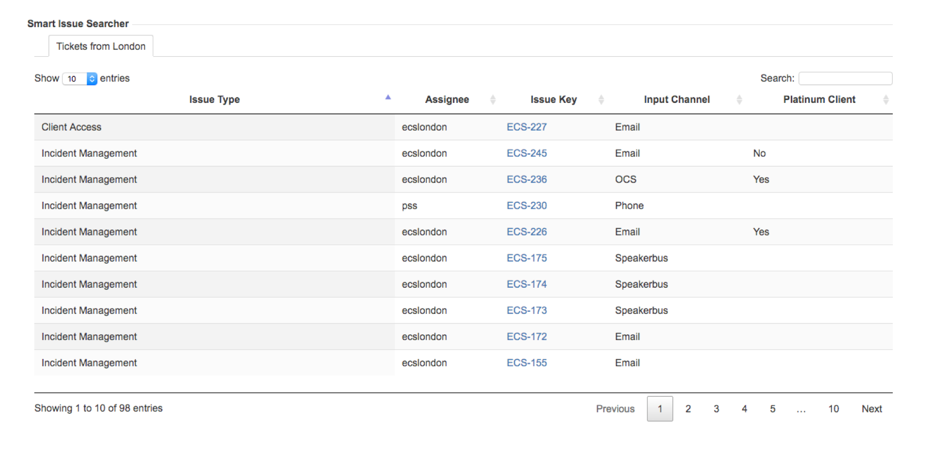The image size is (925, 452).
Task: Select the Tickets from London tab
Action: click(x=101, y=46)
